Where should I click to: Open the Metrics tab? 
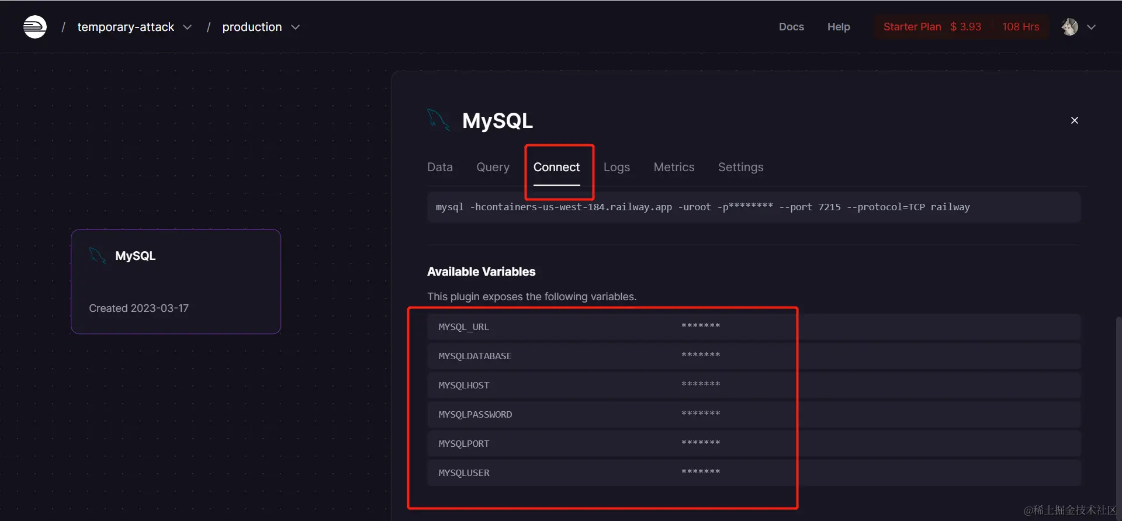674,167
